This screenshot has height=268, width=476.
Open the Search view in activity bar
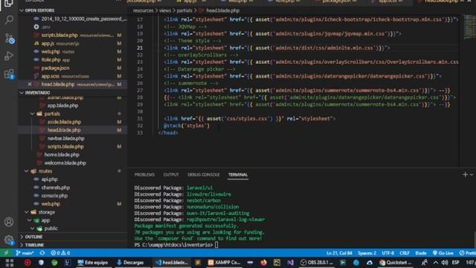click(x=9, y=20)
